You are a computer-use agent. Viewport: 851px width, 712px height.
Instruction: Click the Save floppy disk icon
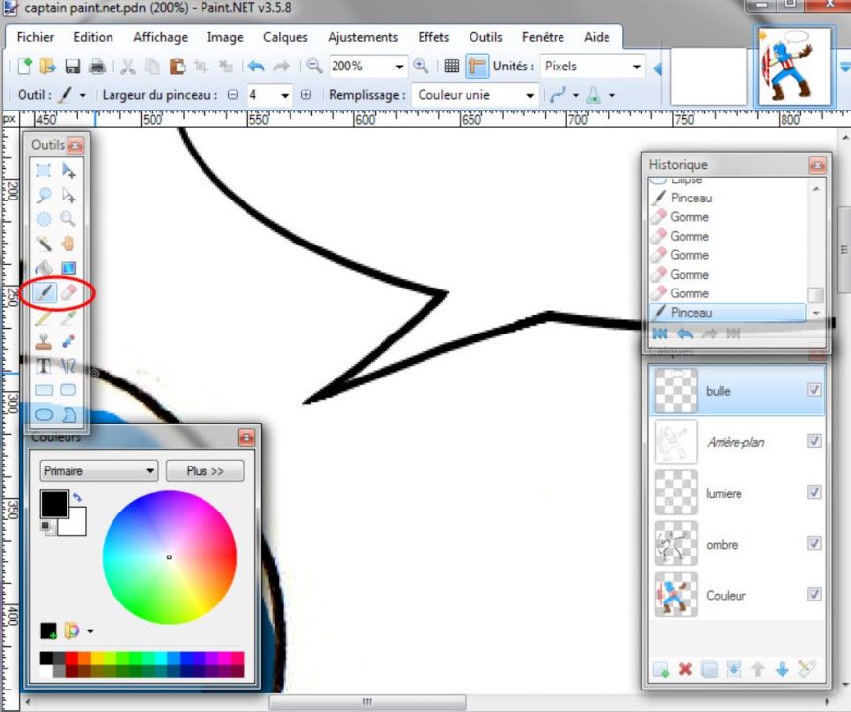pos(72,67)
